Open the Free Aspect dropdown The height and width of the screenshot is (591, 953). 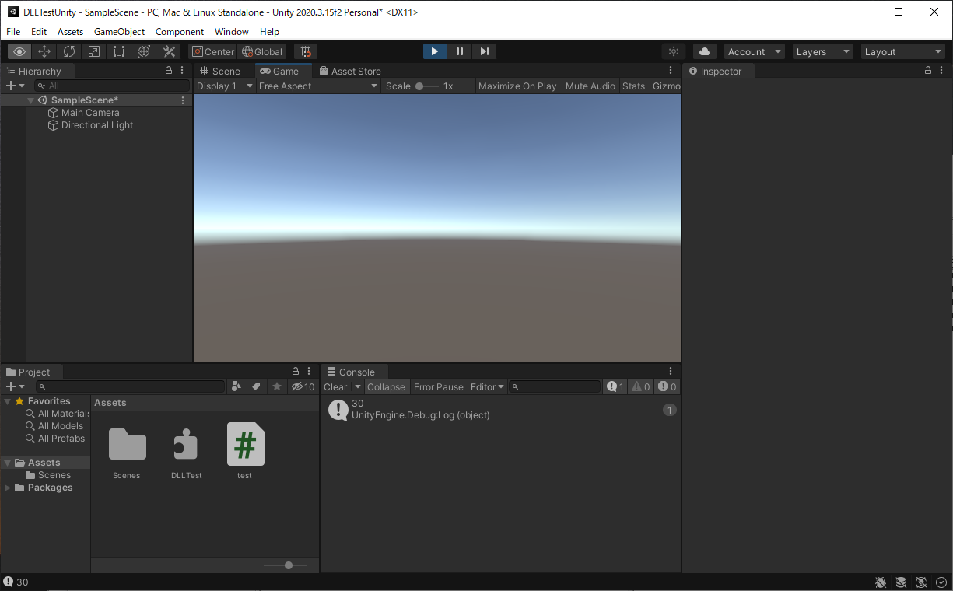tap(318, 86)
